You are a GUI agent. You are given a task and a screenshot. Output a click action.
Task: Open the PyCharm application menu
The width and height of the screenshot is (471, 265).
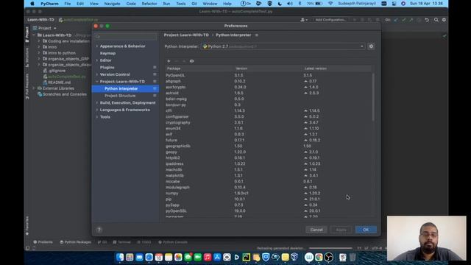coord(49,4)
